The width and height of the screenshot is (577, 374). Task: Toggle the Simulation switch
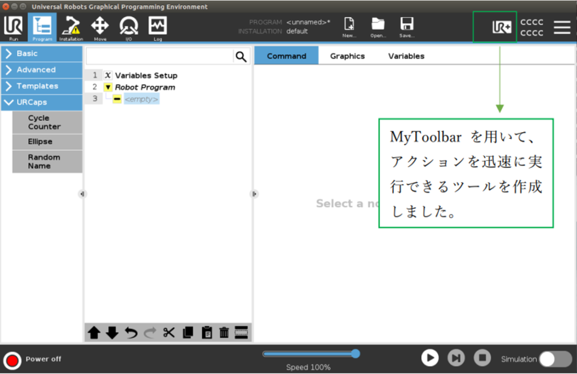pos(556,359)
